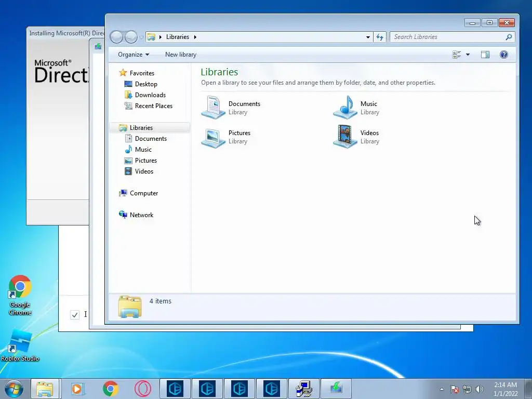
Task: Open the Music library icon in main pane
Action: (345, 107)
